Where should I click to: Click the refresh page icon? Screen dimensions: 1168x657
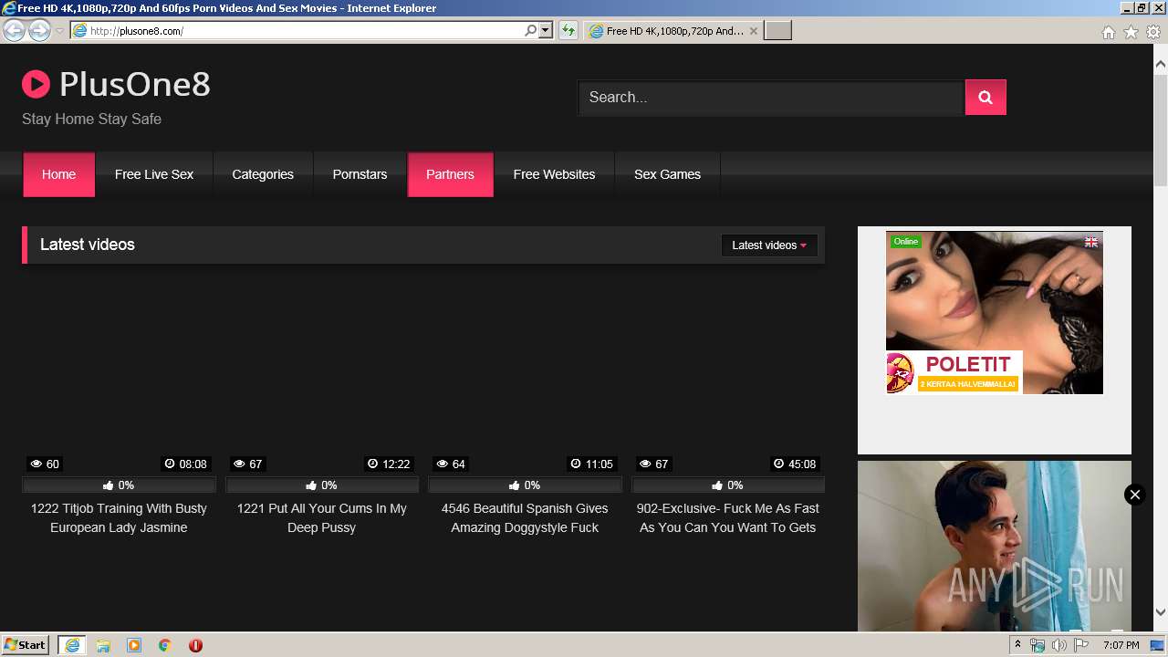pyautogui.click(x=568, y=30)
